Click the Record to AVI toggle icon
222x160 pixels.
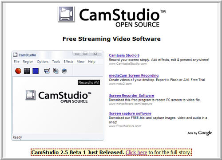click(56, 71)
